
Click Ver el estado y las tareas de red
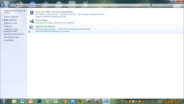tap(46, 14)
